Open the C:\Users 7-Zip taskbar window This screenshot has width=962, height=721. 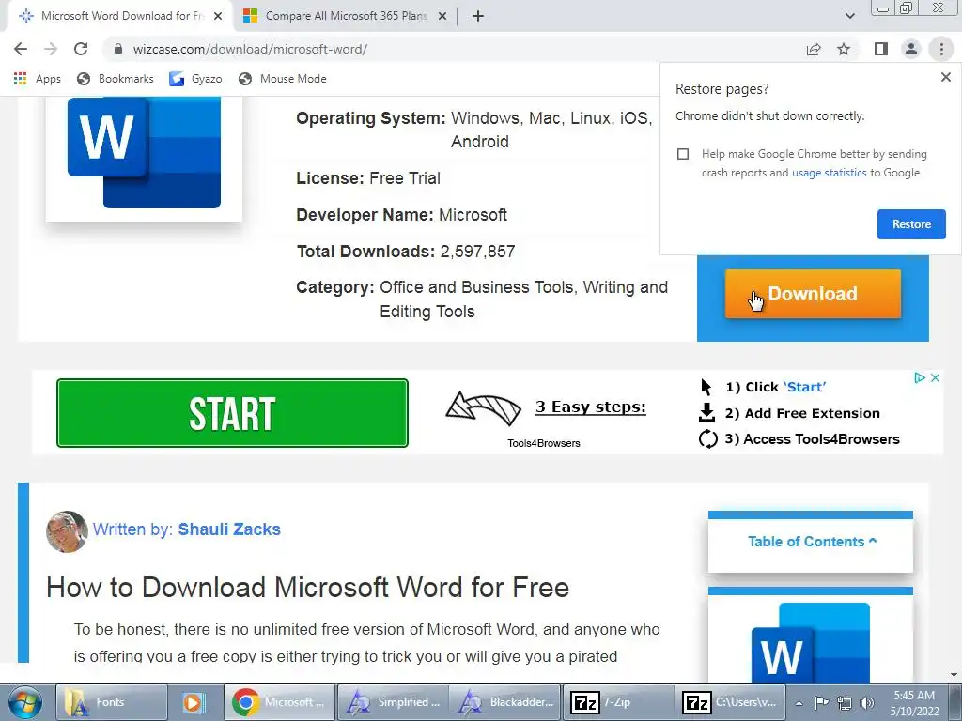coord(730,702)
